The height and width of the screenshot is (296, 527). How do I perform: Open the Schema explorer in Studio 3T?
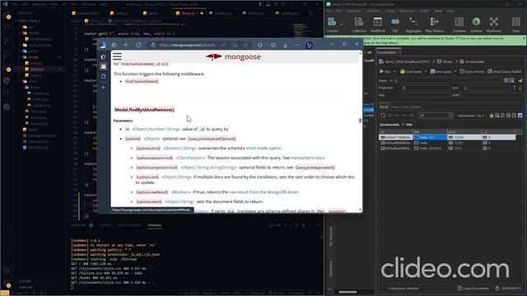(476, 25)
